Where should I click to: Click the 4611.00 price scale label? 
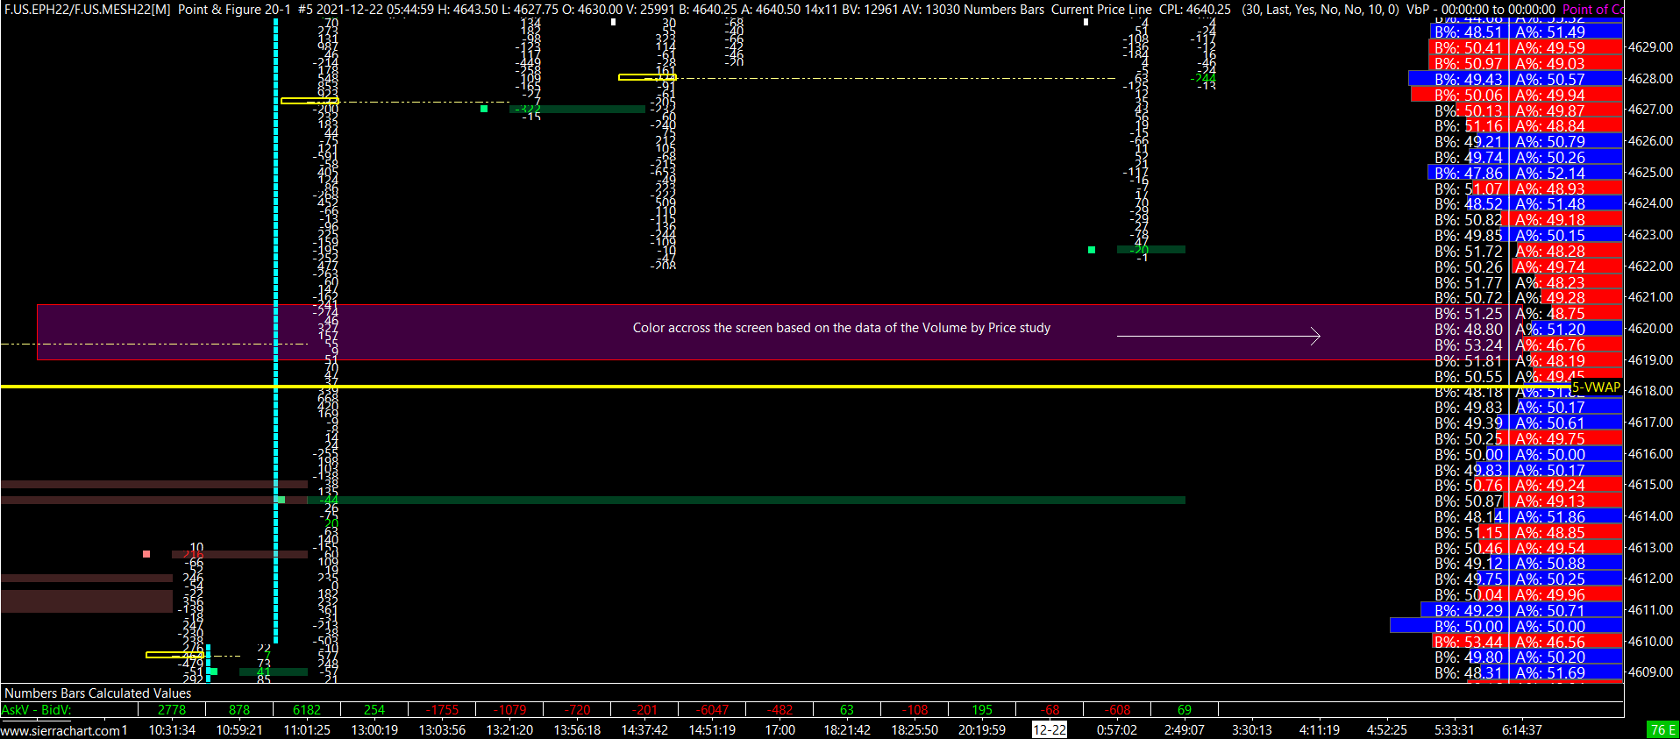tap(1650, 610)
